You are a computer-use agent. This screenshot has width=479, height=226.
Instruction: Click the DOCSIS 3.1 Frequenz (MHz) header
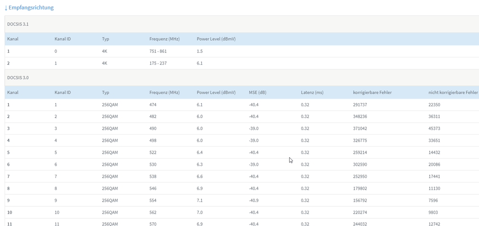[x=164, y=39]
